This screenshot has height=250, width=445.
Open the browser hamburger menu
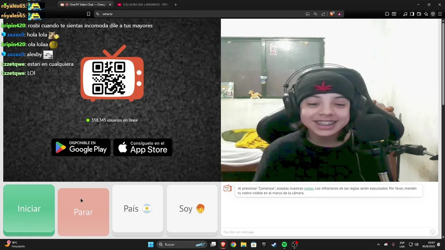(440, 14)
